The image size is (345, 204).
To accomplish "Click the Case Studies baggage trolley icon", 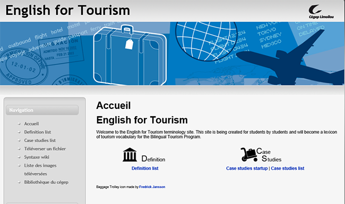I will click(249, 154).
